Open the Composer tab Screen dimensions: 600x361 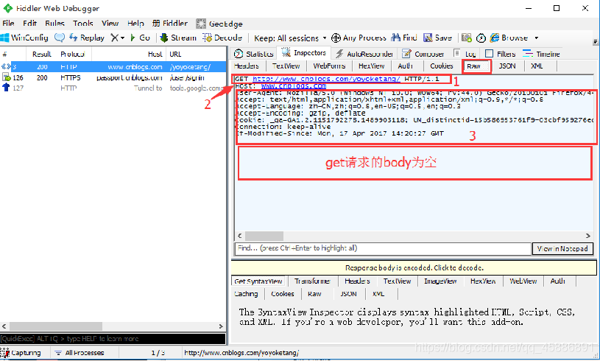423,54
